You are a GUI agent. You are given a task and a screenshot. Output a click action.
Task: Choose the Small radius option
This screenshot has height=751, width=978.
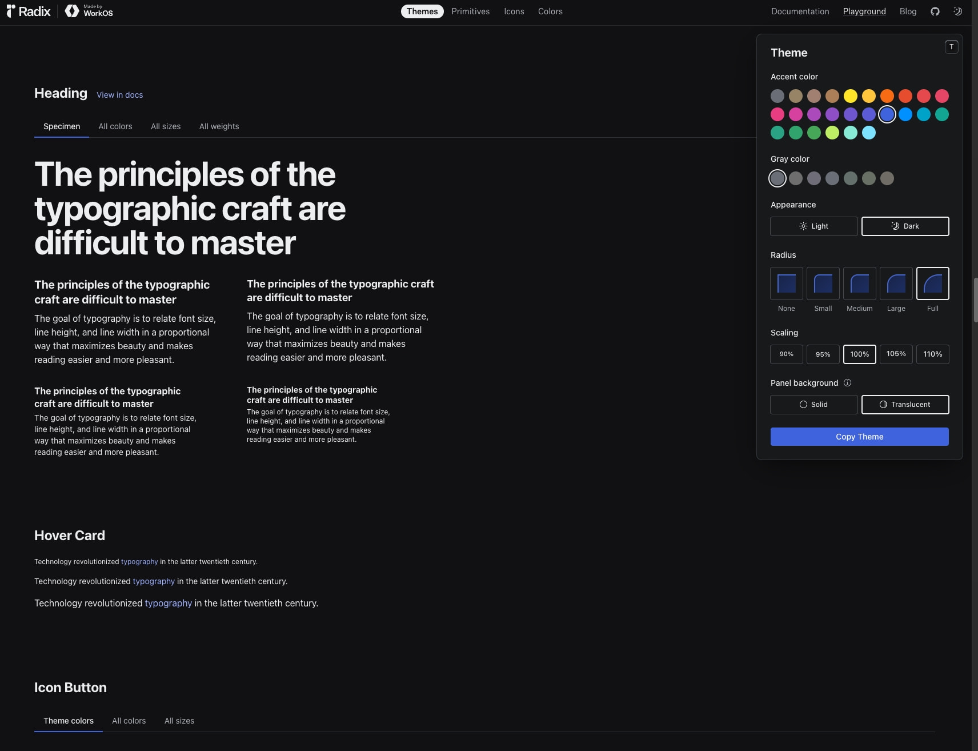point(823,283)
